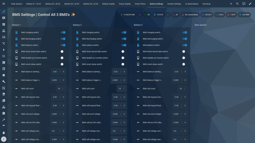Image resolution: width=255 pixels, height=143 pixels.
Task: Toggle Battery 3 BMS charging switch
Action: (x=185, y=33)
